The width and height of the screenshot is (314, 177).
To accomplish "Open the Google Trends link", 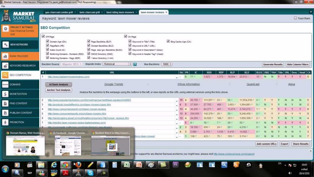I will [x=113, y=84].
